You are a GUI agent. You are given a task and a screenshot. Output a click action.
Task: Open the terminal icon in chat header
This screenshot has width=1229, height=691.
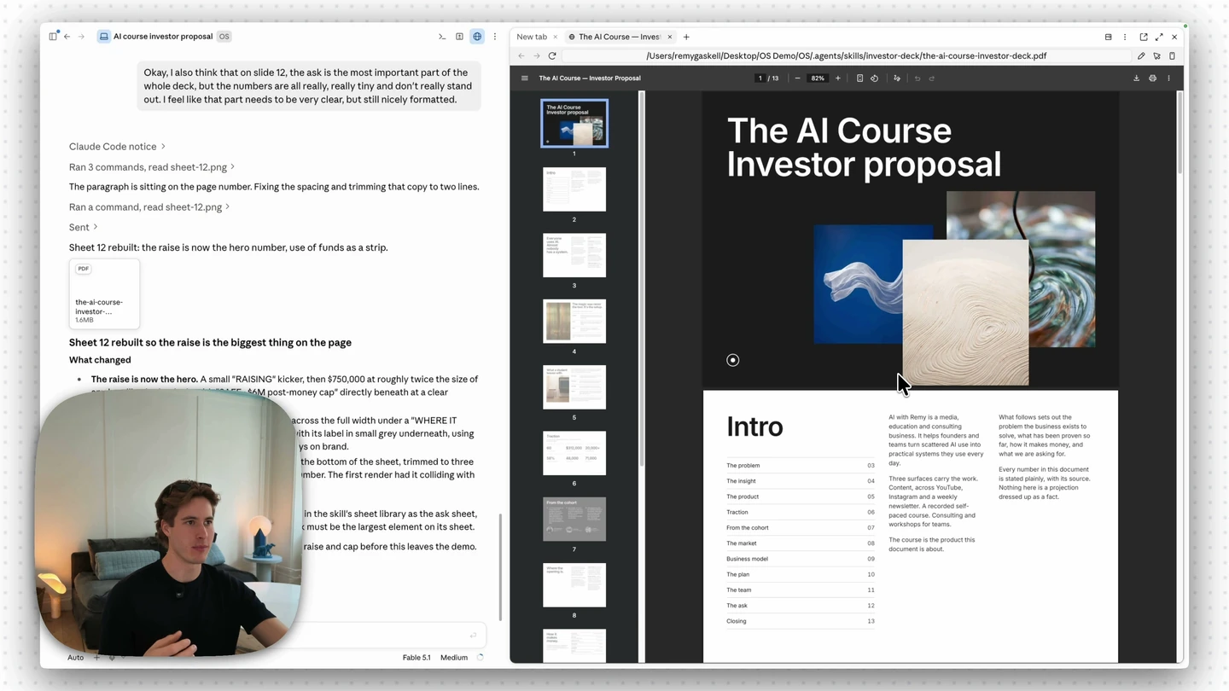[x=442, y=37]
